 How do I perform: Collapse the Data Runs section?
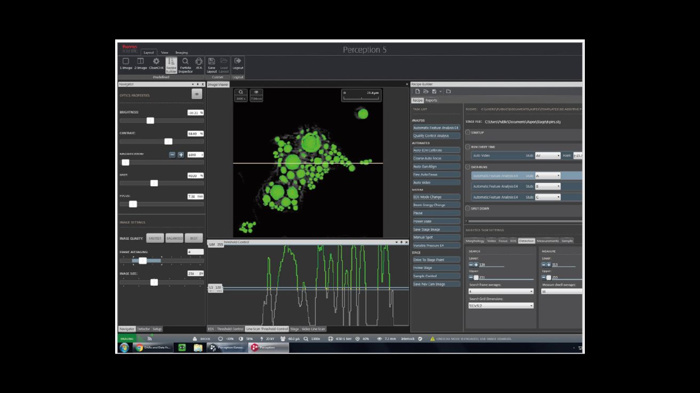(x=468, y=167)
